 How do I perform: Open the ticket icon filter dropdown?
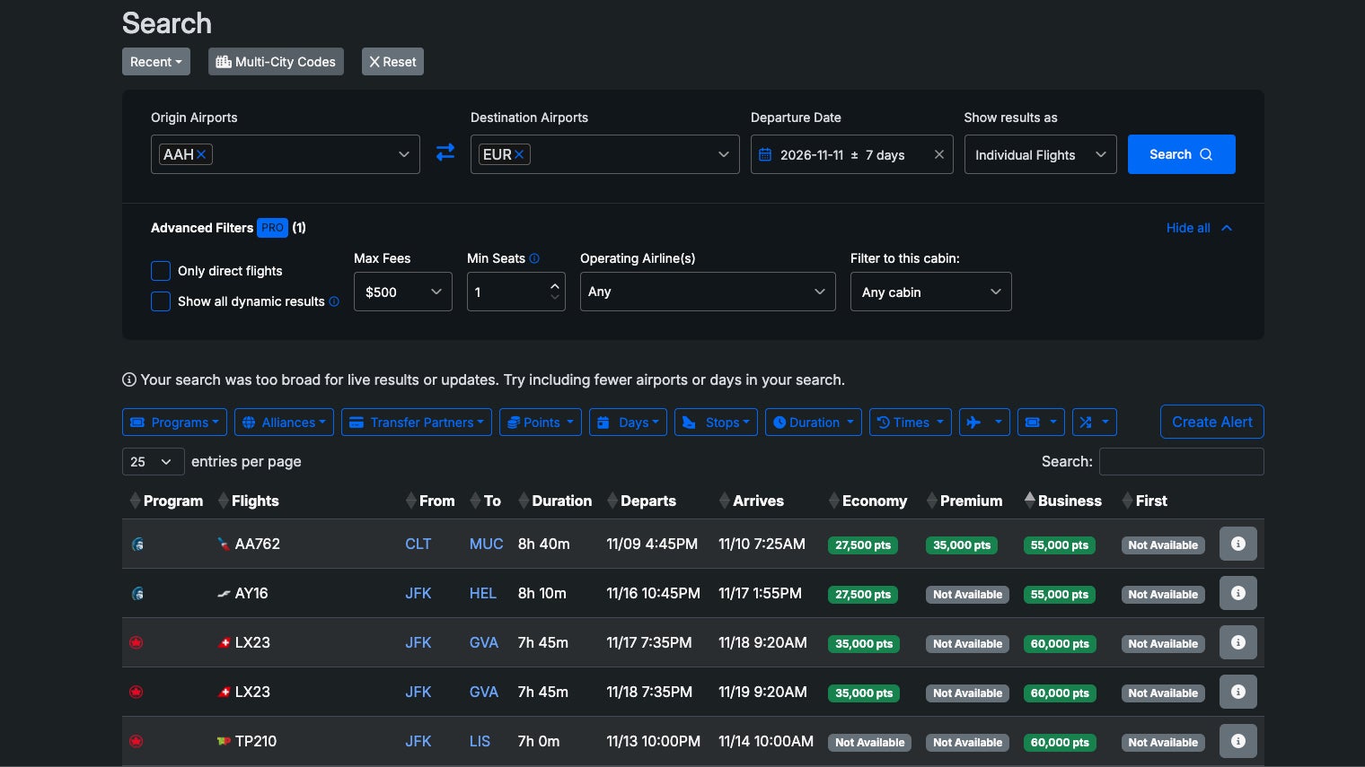[x=1041, y=423]
